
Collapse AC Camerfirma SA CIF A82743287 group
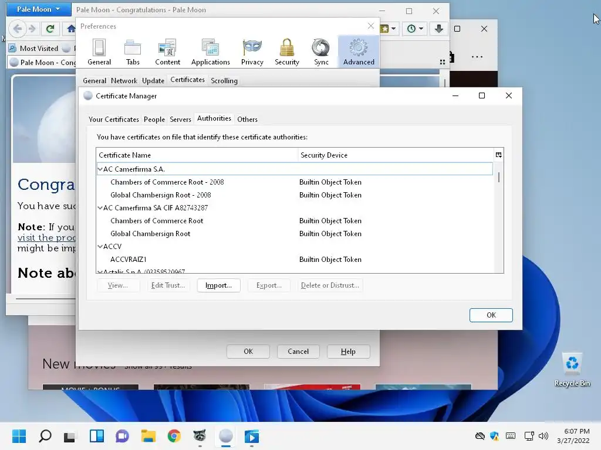pyautogui.click(x=100, y=208)
